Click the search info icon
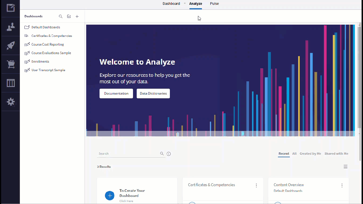The width and height of the screenshot is (363, 204). pos(169,154)
